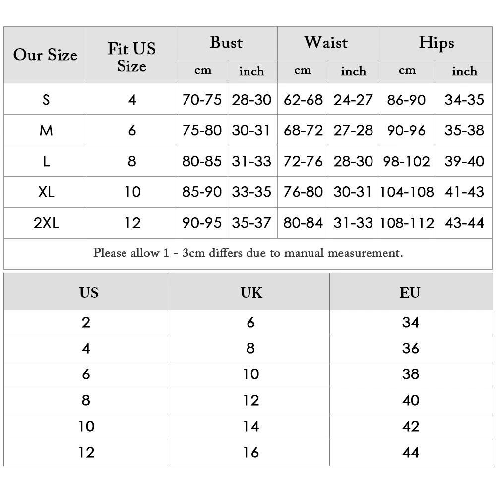Click EU size 34 cell
The image size is (496, 496).
click(411, 322)
